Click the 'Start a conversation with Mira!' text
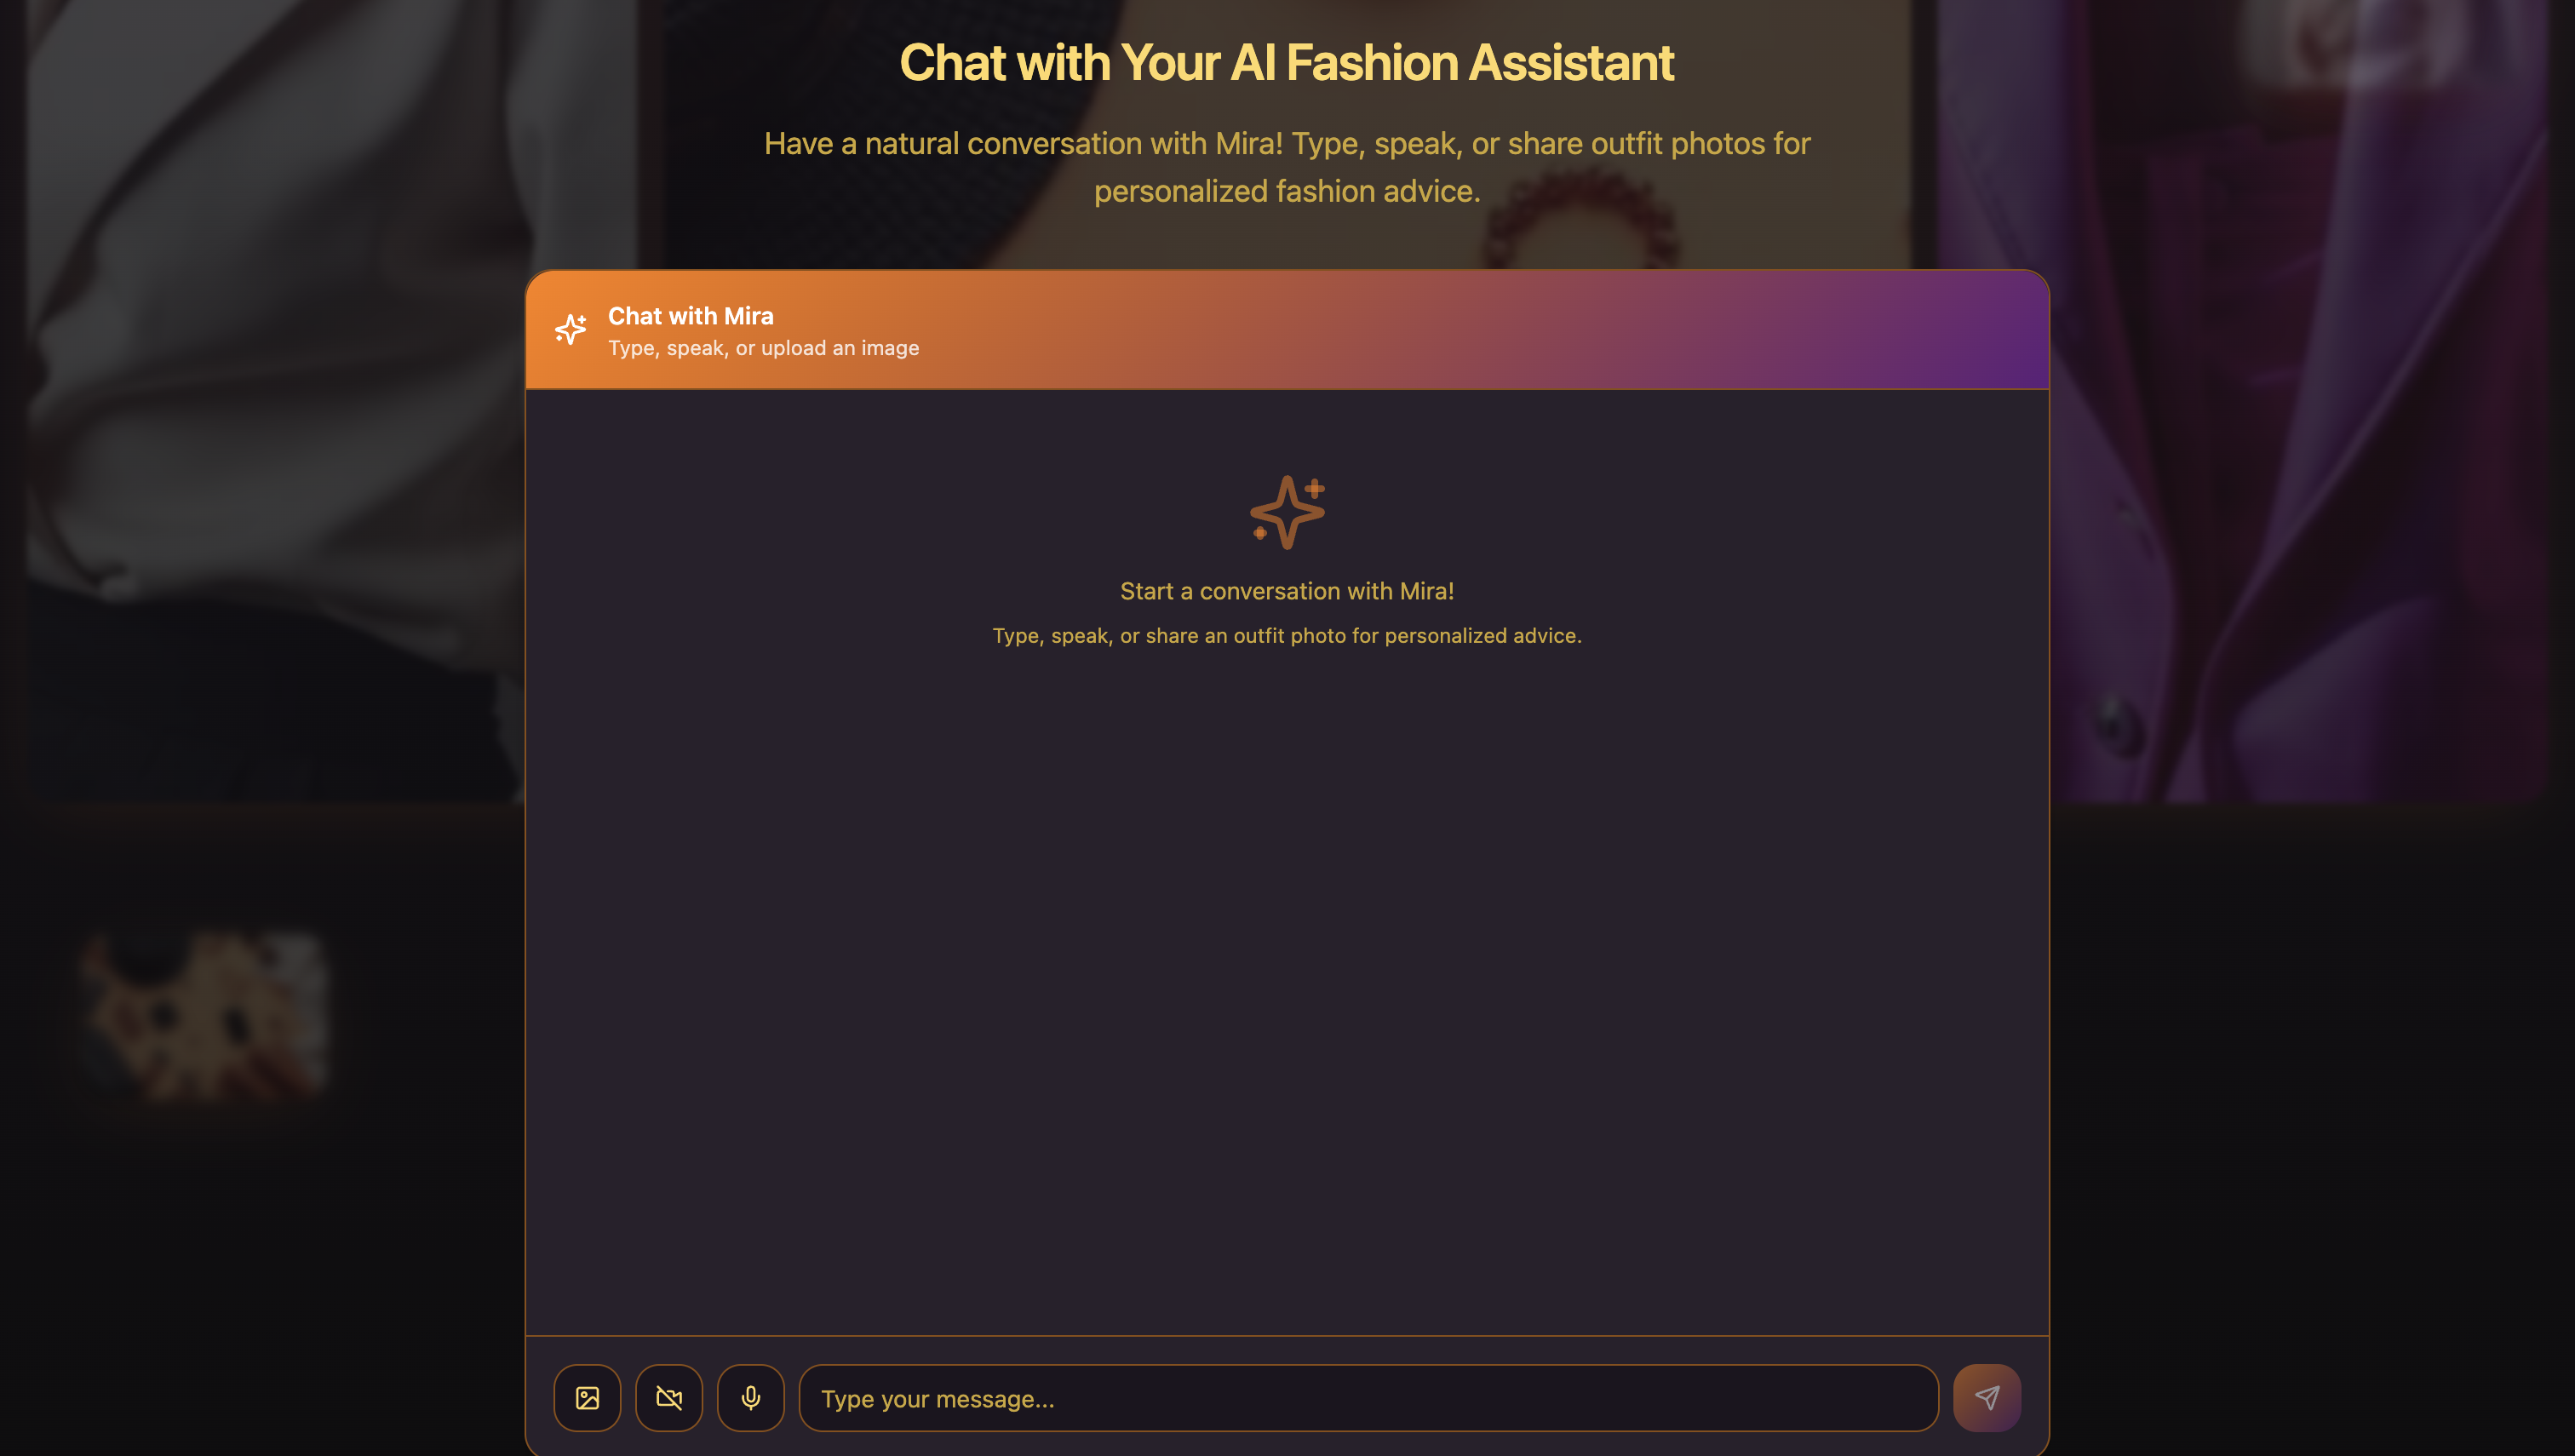Screen dimensions: 2575x1456 pos(1287,591)
